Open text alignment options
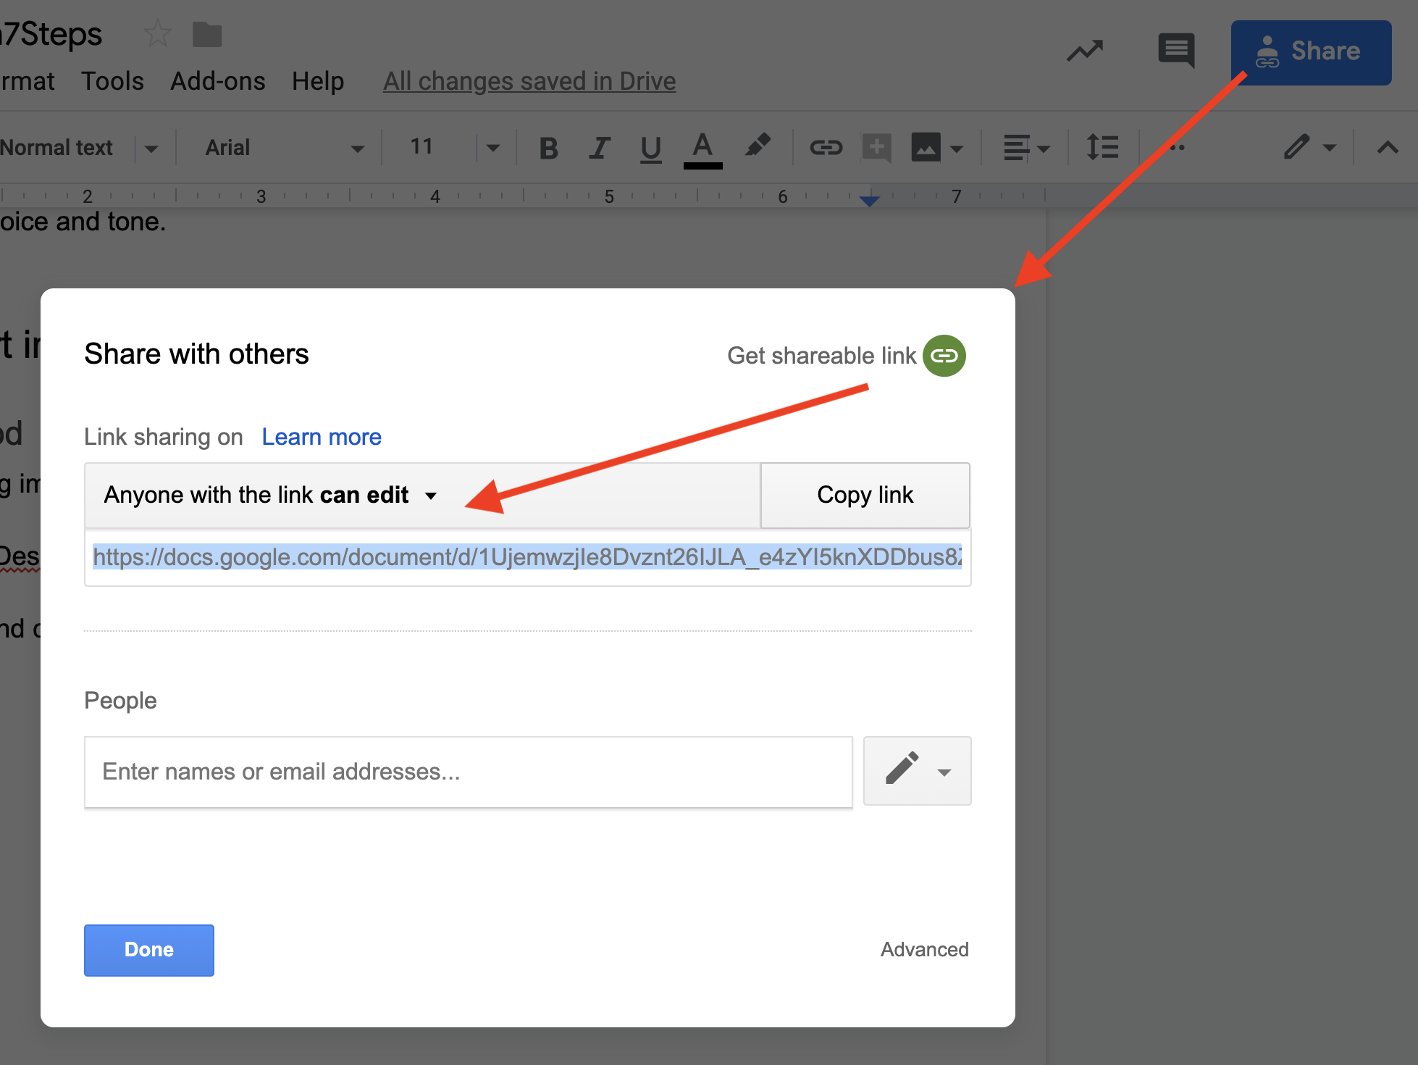Image resolution: width=1418 pixels, height=1065 pixels. point(1015,148)
